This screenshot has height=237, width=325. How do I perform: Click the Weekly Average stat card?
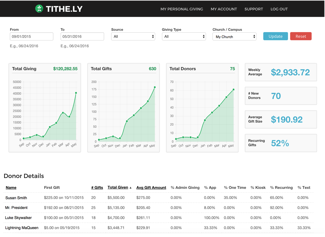281,72
